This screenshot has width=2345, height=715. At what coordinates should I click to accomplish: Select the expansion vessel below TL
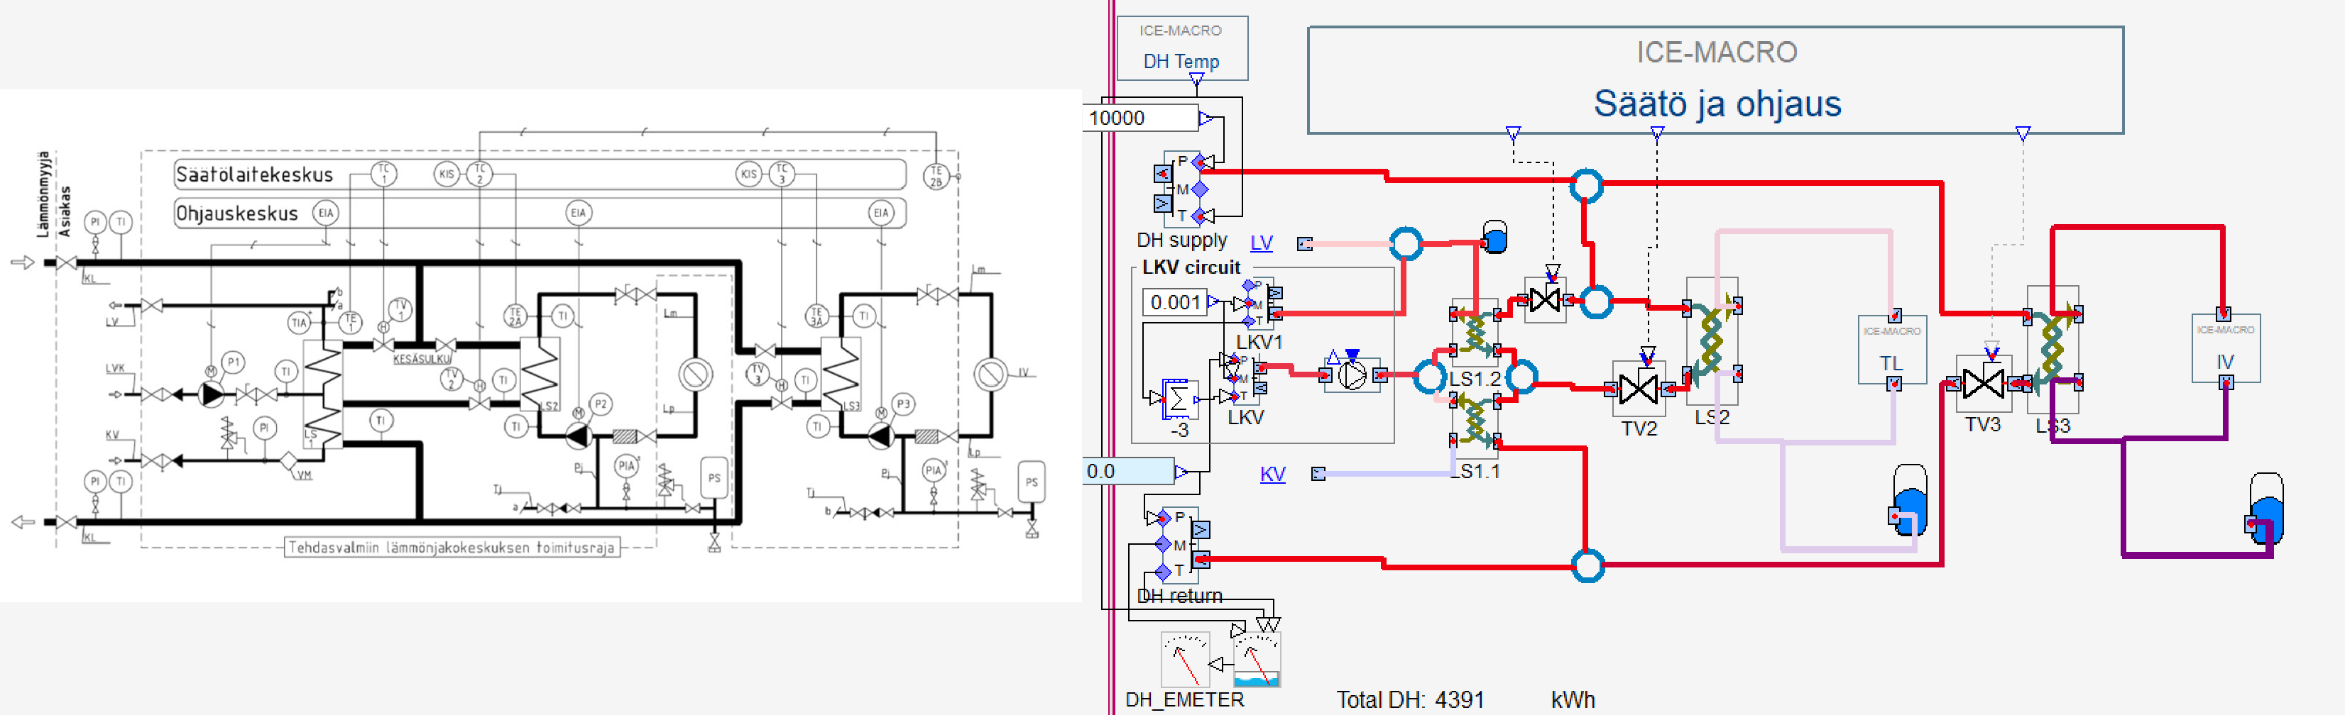1909,501
